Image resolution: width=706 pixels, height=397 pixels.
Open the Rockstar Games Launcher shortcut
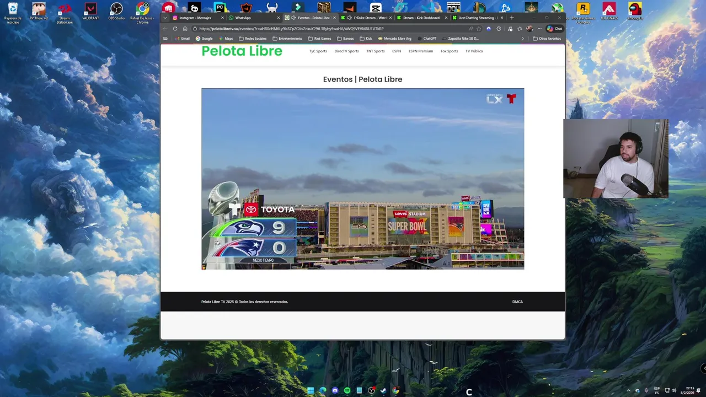[583, 14]
